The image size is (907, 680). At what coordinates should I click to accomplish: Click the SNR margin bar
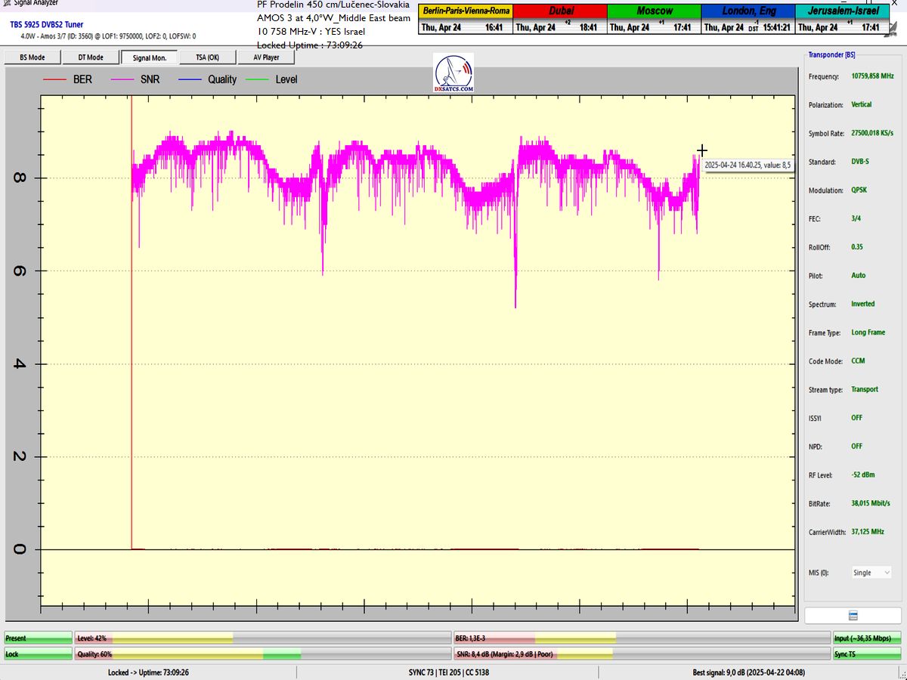(x=641, y=654)
